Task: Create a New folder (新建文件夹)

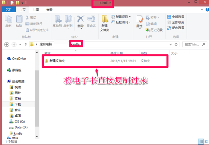Action: click(x=104, y=23)
